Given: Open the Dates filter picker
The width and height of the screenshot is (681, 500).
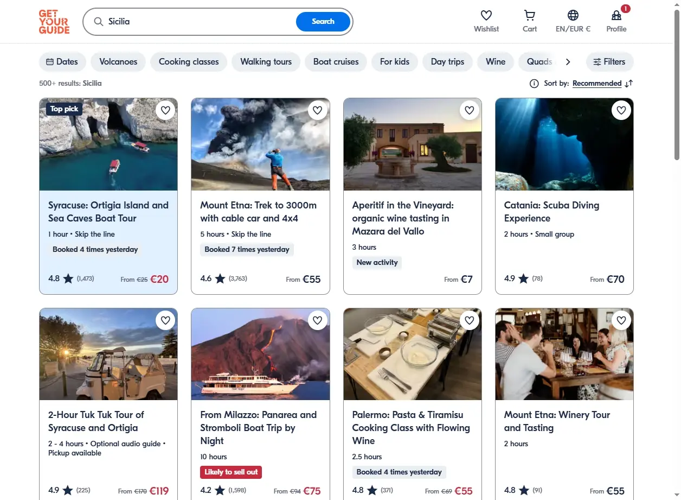Looking at the screenshot, I should (62, 62).
